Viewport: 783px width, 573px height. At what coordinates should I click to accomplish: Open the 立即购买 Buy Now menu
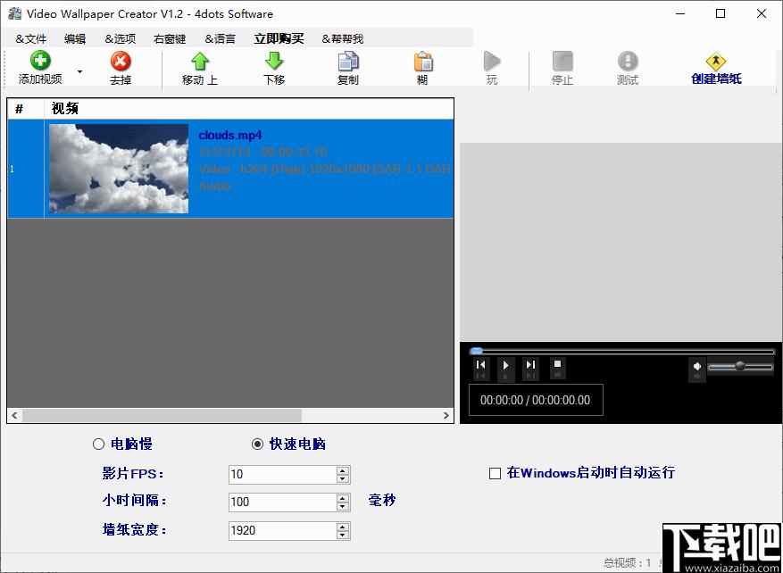[279, 39]
